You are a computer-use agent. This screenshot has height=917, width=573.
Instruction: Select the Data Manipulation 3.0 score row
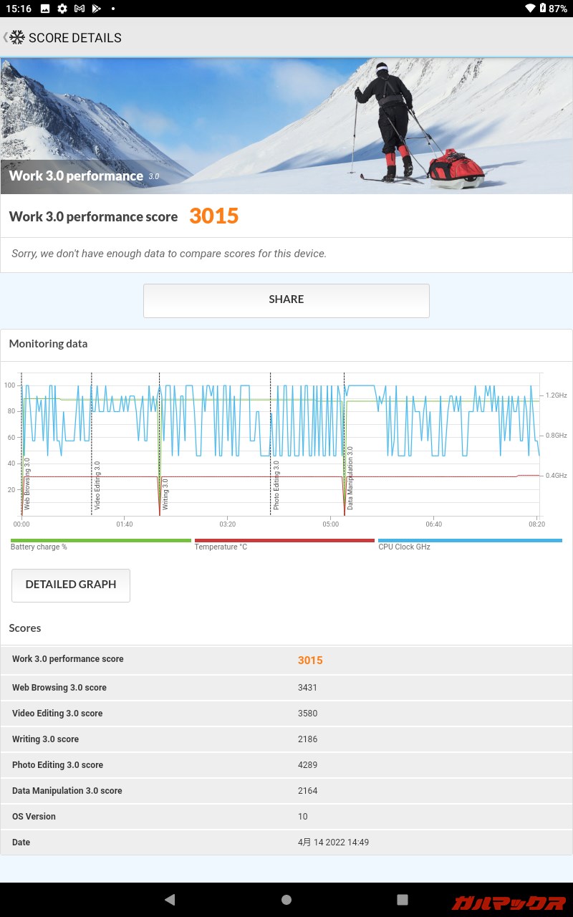(x=286, y=791)
